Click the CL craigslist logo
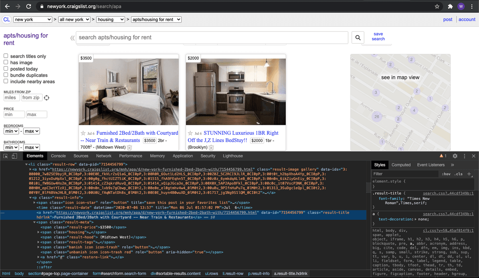Viewport: 479px width, 278px height. tap(7, 20)
